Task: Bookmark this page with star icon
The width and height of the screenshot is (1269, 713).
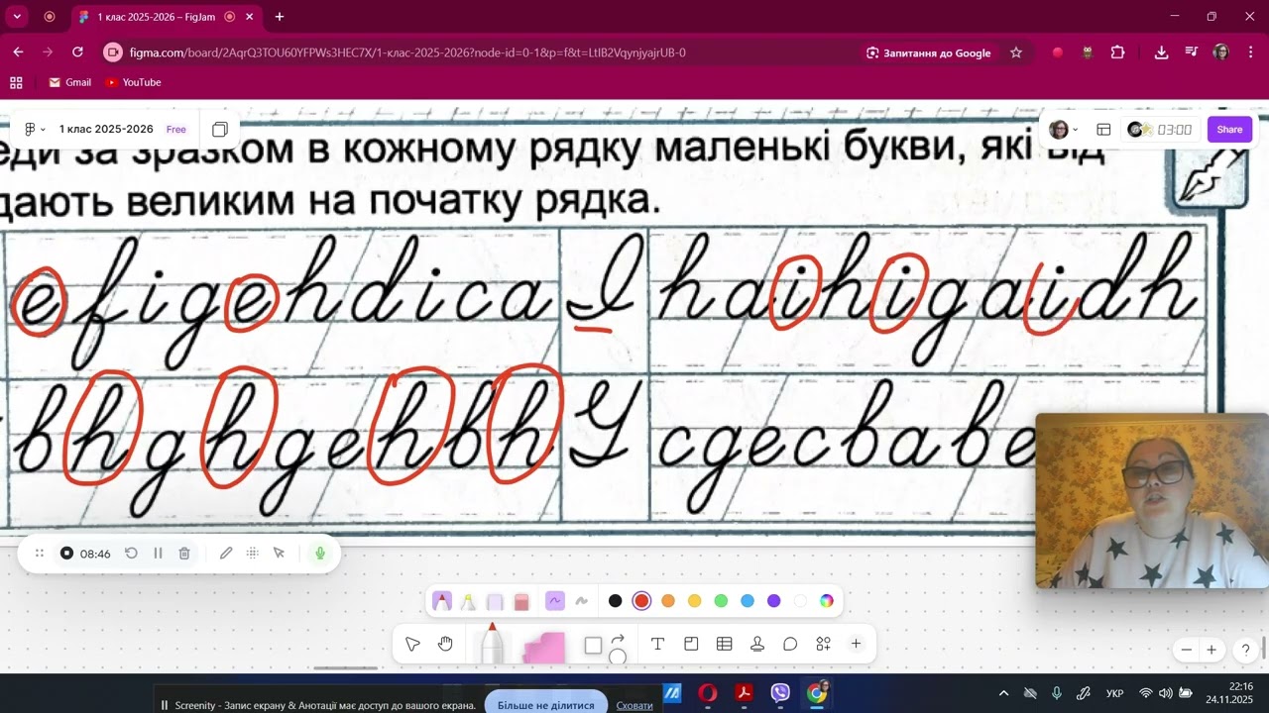Action: click(x=1016, y=52)
